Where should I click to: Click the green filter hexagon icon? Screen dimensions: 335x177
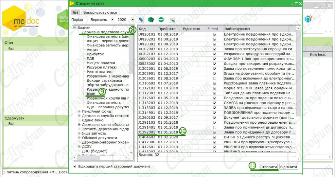tap(161, 20)
